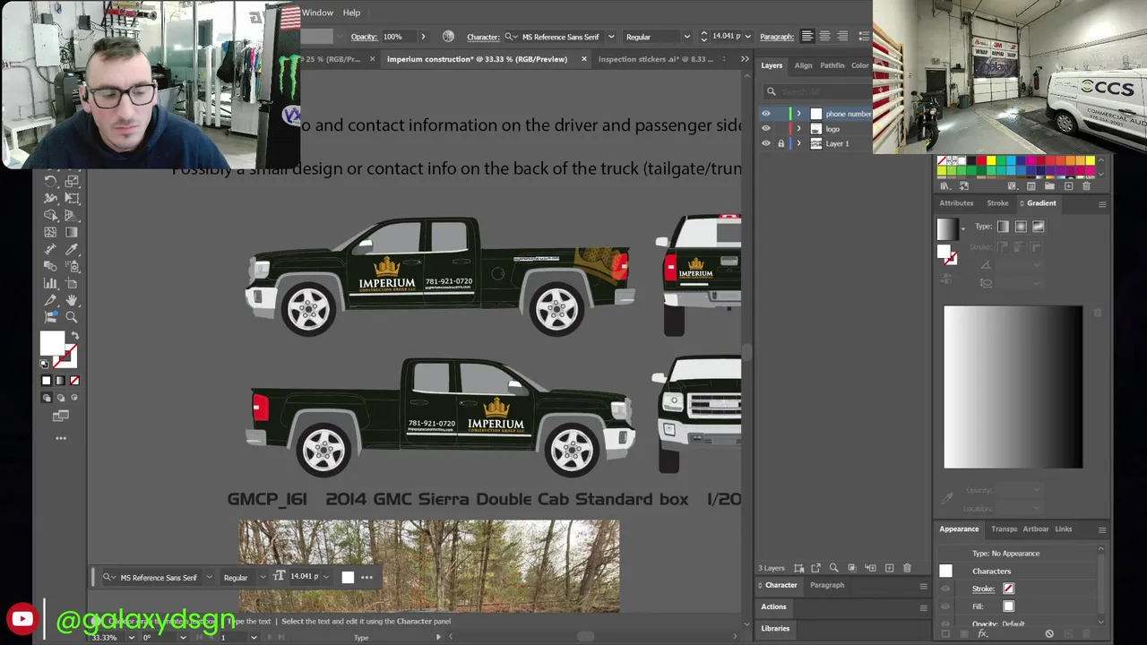Change screen mode icon in toolbar

click(x=61, y=416)
